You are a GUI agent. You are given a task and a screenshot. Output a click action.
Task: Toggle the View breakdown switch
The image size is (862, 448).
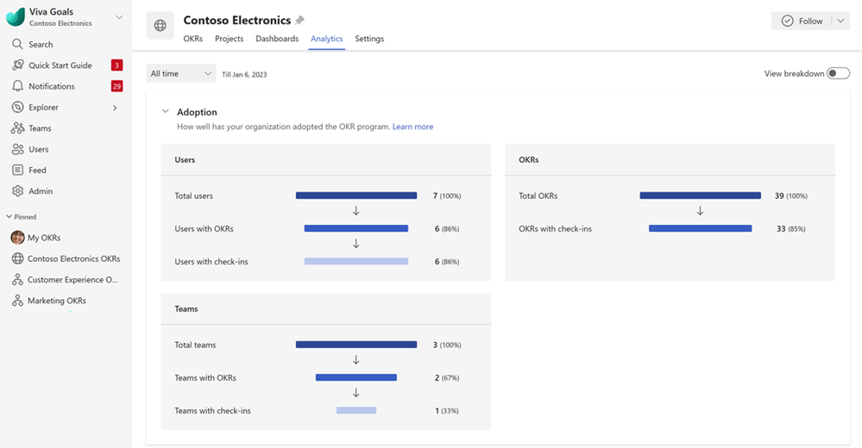tap(839, 73)
